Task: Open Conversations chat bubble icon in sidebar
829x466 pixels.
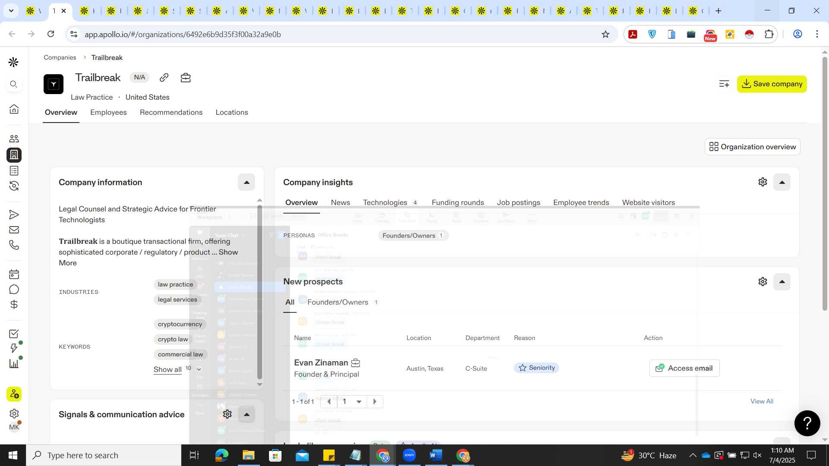Action: pyautogui.click(x=14, y=290)
